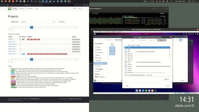Collapse the Devices sidebar section

pyautogui.click(x=95, y=74)
